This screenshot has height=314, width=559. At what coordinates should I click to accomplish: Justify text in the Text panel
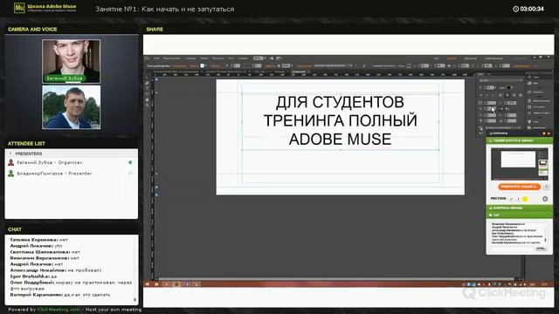[521, 95]
